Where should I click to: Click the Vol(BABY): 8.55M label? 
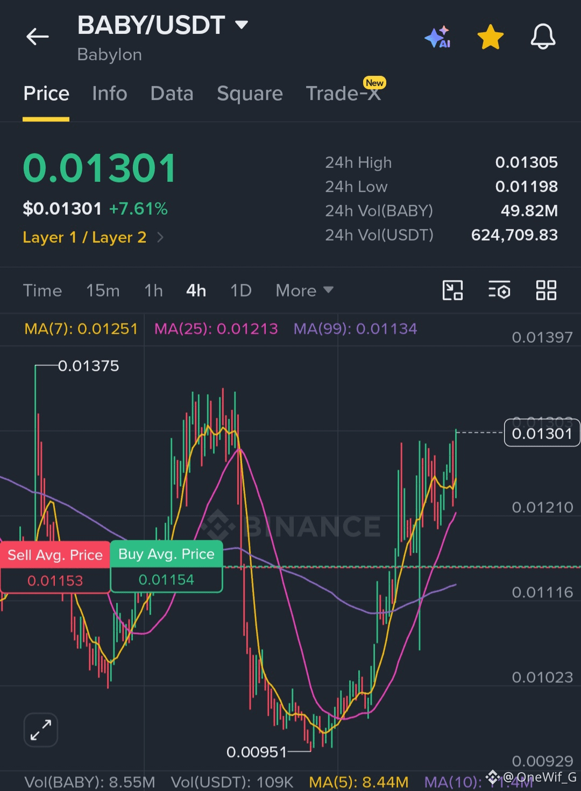pos(90,782)
